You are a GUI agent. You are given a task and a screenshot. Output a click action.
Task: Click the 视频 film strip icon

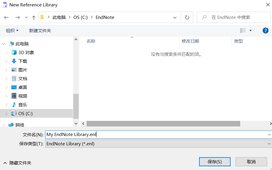coord(14,96)
